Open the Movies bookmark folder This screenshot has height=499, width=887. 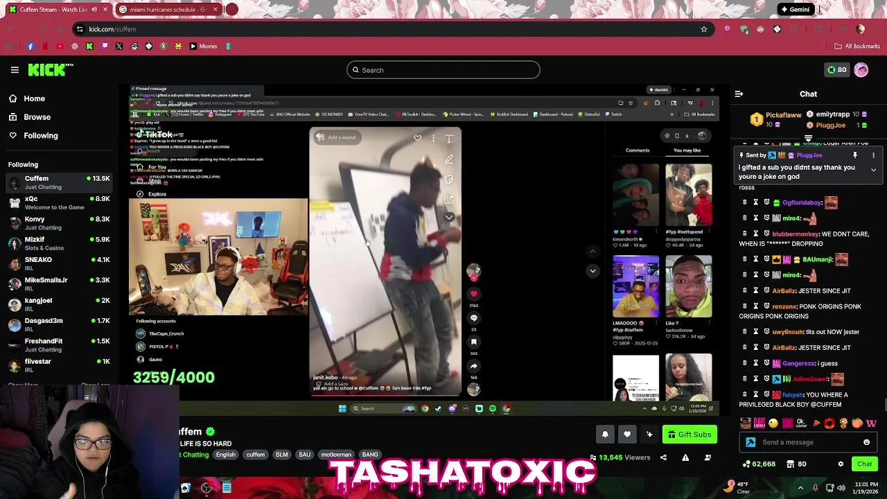[x=203, y=46]
